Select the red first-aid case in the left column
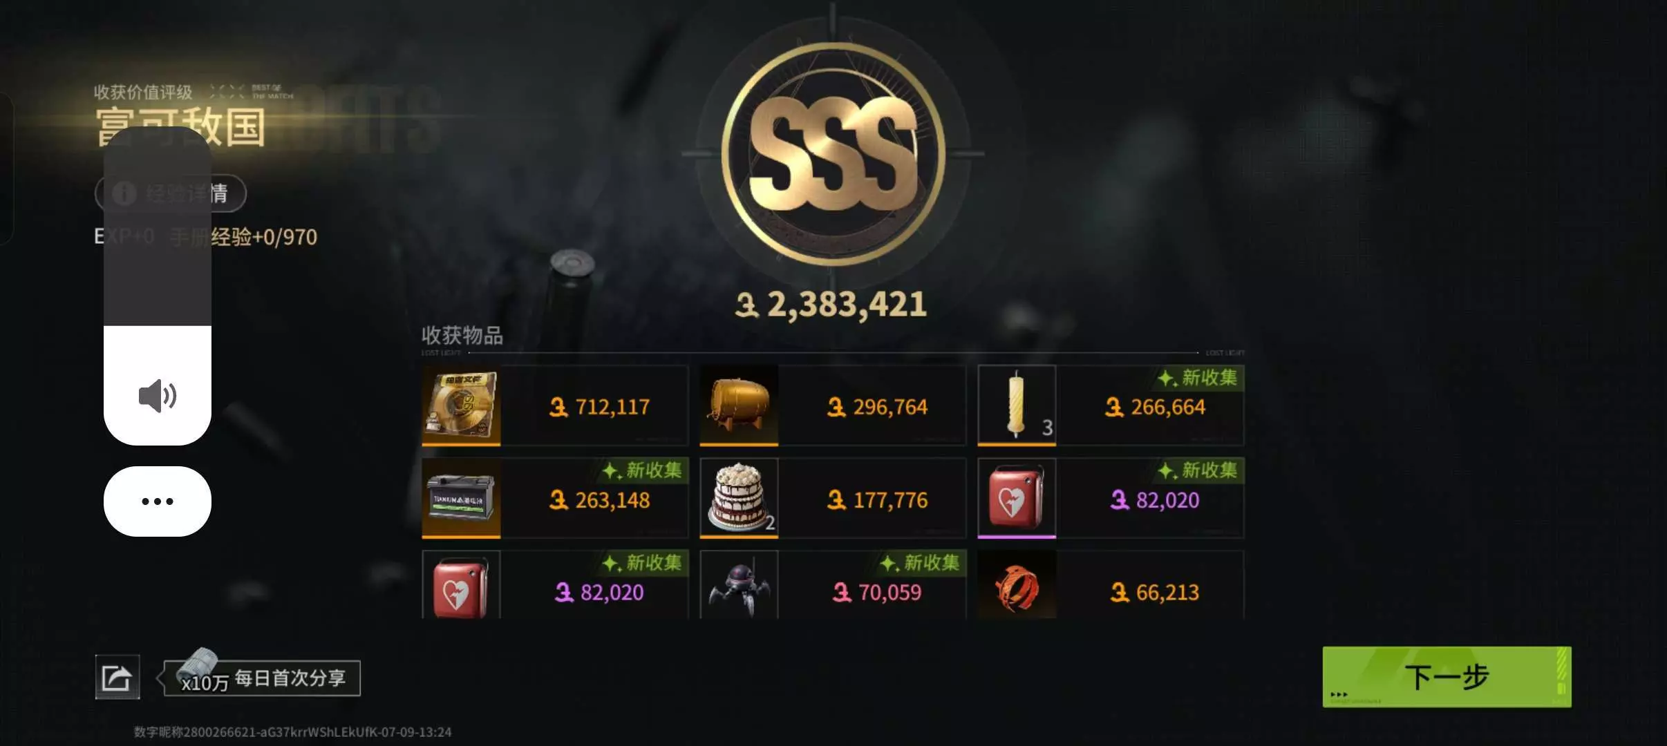 point(461,585)
